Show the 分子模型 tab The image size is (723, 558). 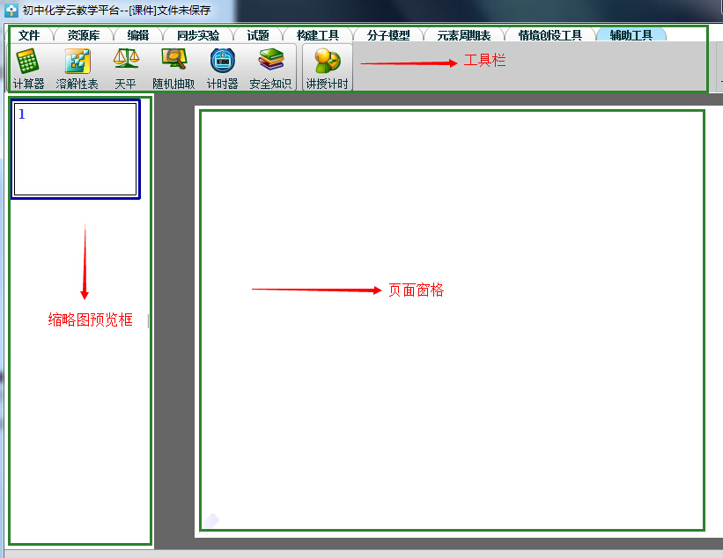click(388, 36)
